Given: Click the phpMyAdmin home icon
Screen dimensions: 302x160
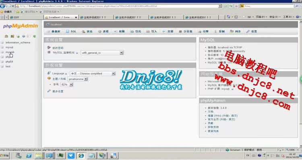Looking at the screenshot, I should tap(6, 36).
